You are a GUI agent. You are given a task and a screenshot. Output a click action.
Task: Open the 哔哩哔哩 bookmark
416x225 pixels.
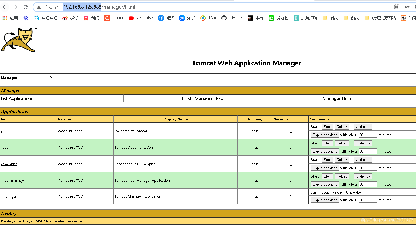(45, 18)
